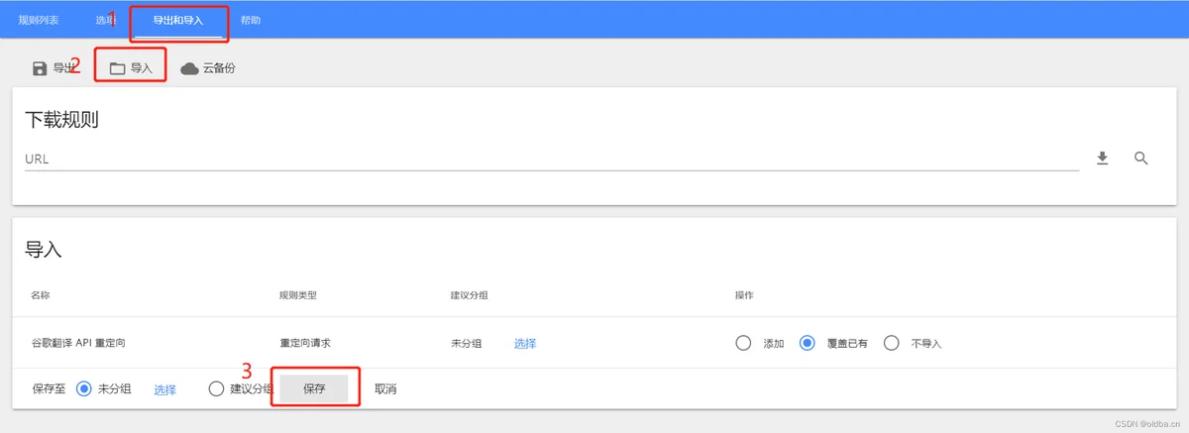Click 选择 link next to 保存至 未分组

coord(164,389)
